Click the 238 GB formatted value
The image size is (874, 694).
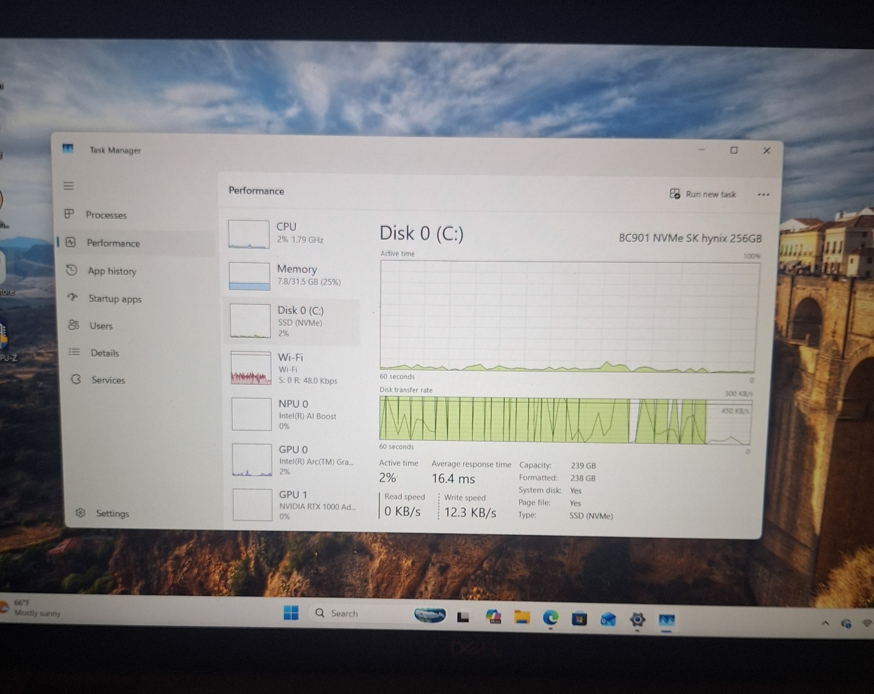coord(583,478)
